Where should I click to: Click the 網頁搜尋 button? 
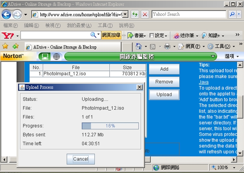click(111, 35)
